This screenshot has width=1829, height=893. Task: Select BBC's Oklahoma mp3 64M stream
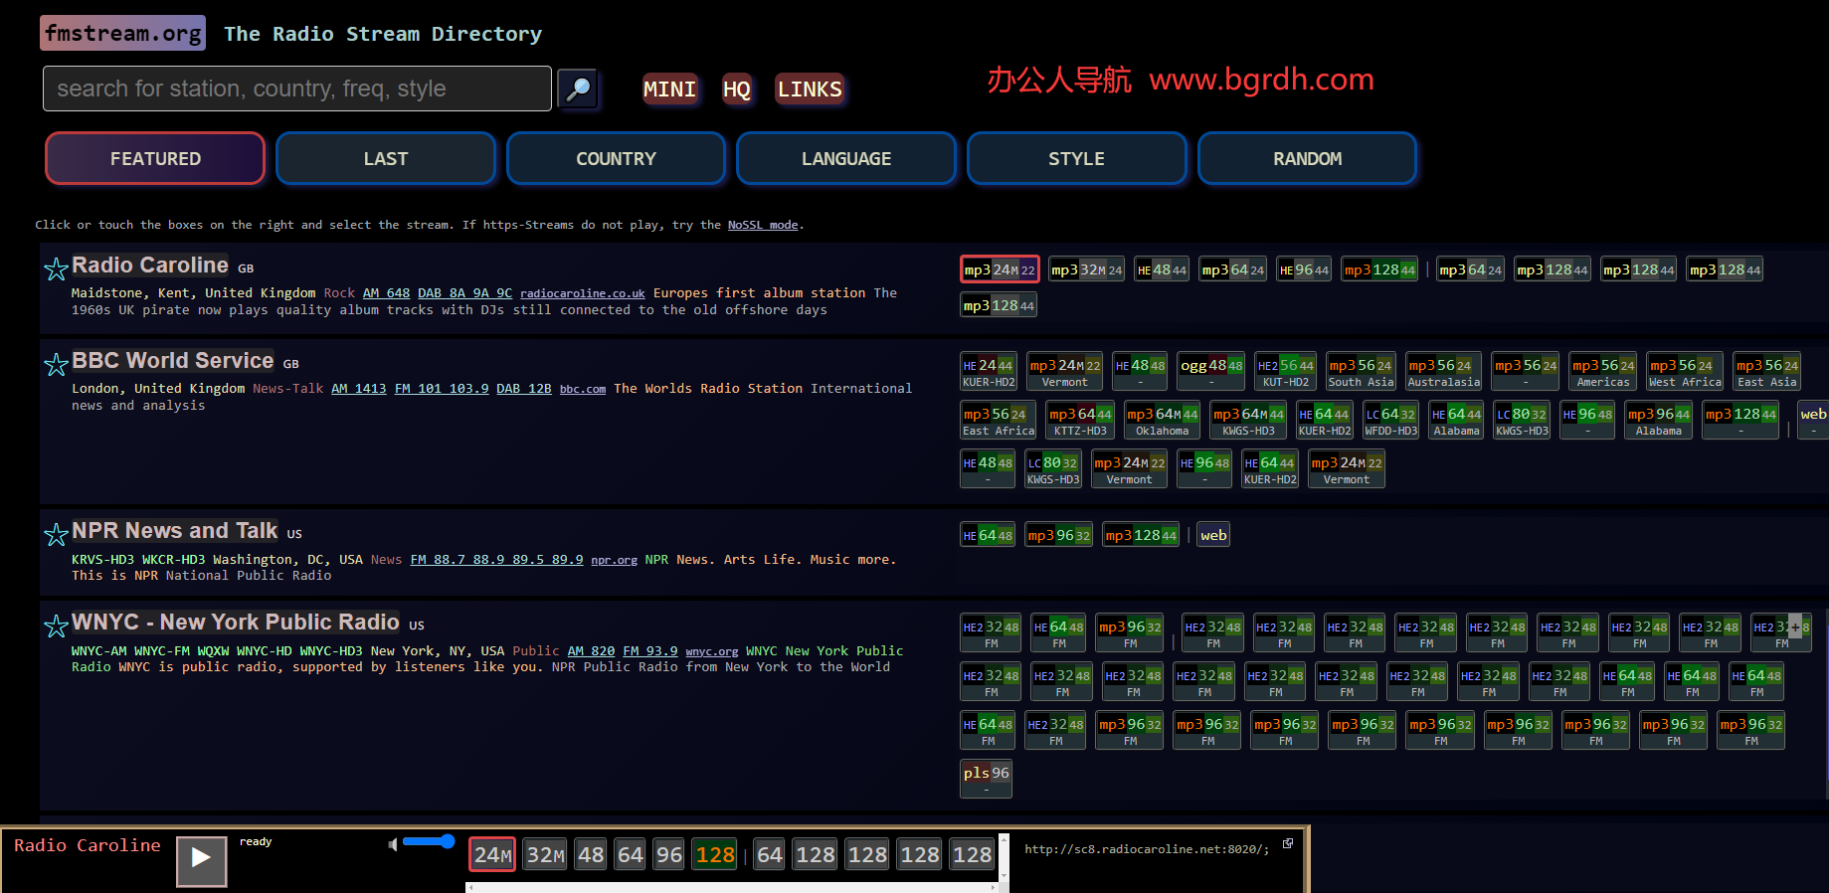(x=1163, y=420)
